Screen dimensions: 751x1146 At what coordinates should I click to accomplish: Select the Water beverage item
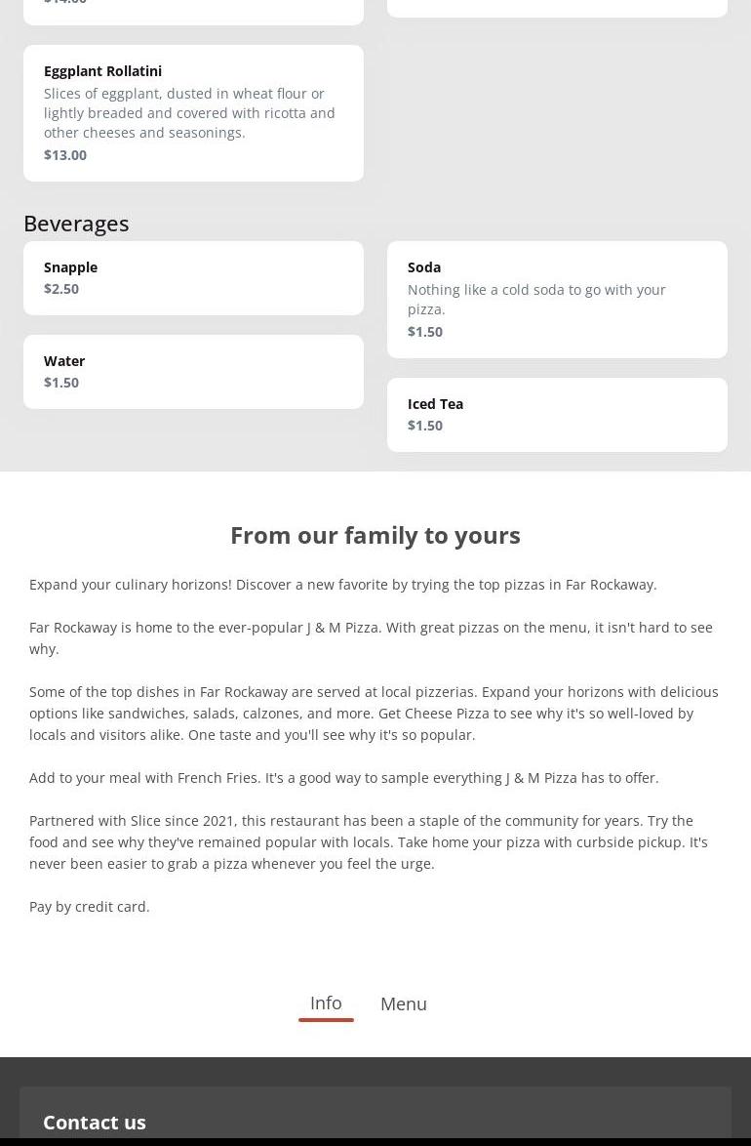[x=64, y=361]
